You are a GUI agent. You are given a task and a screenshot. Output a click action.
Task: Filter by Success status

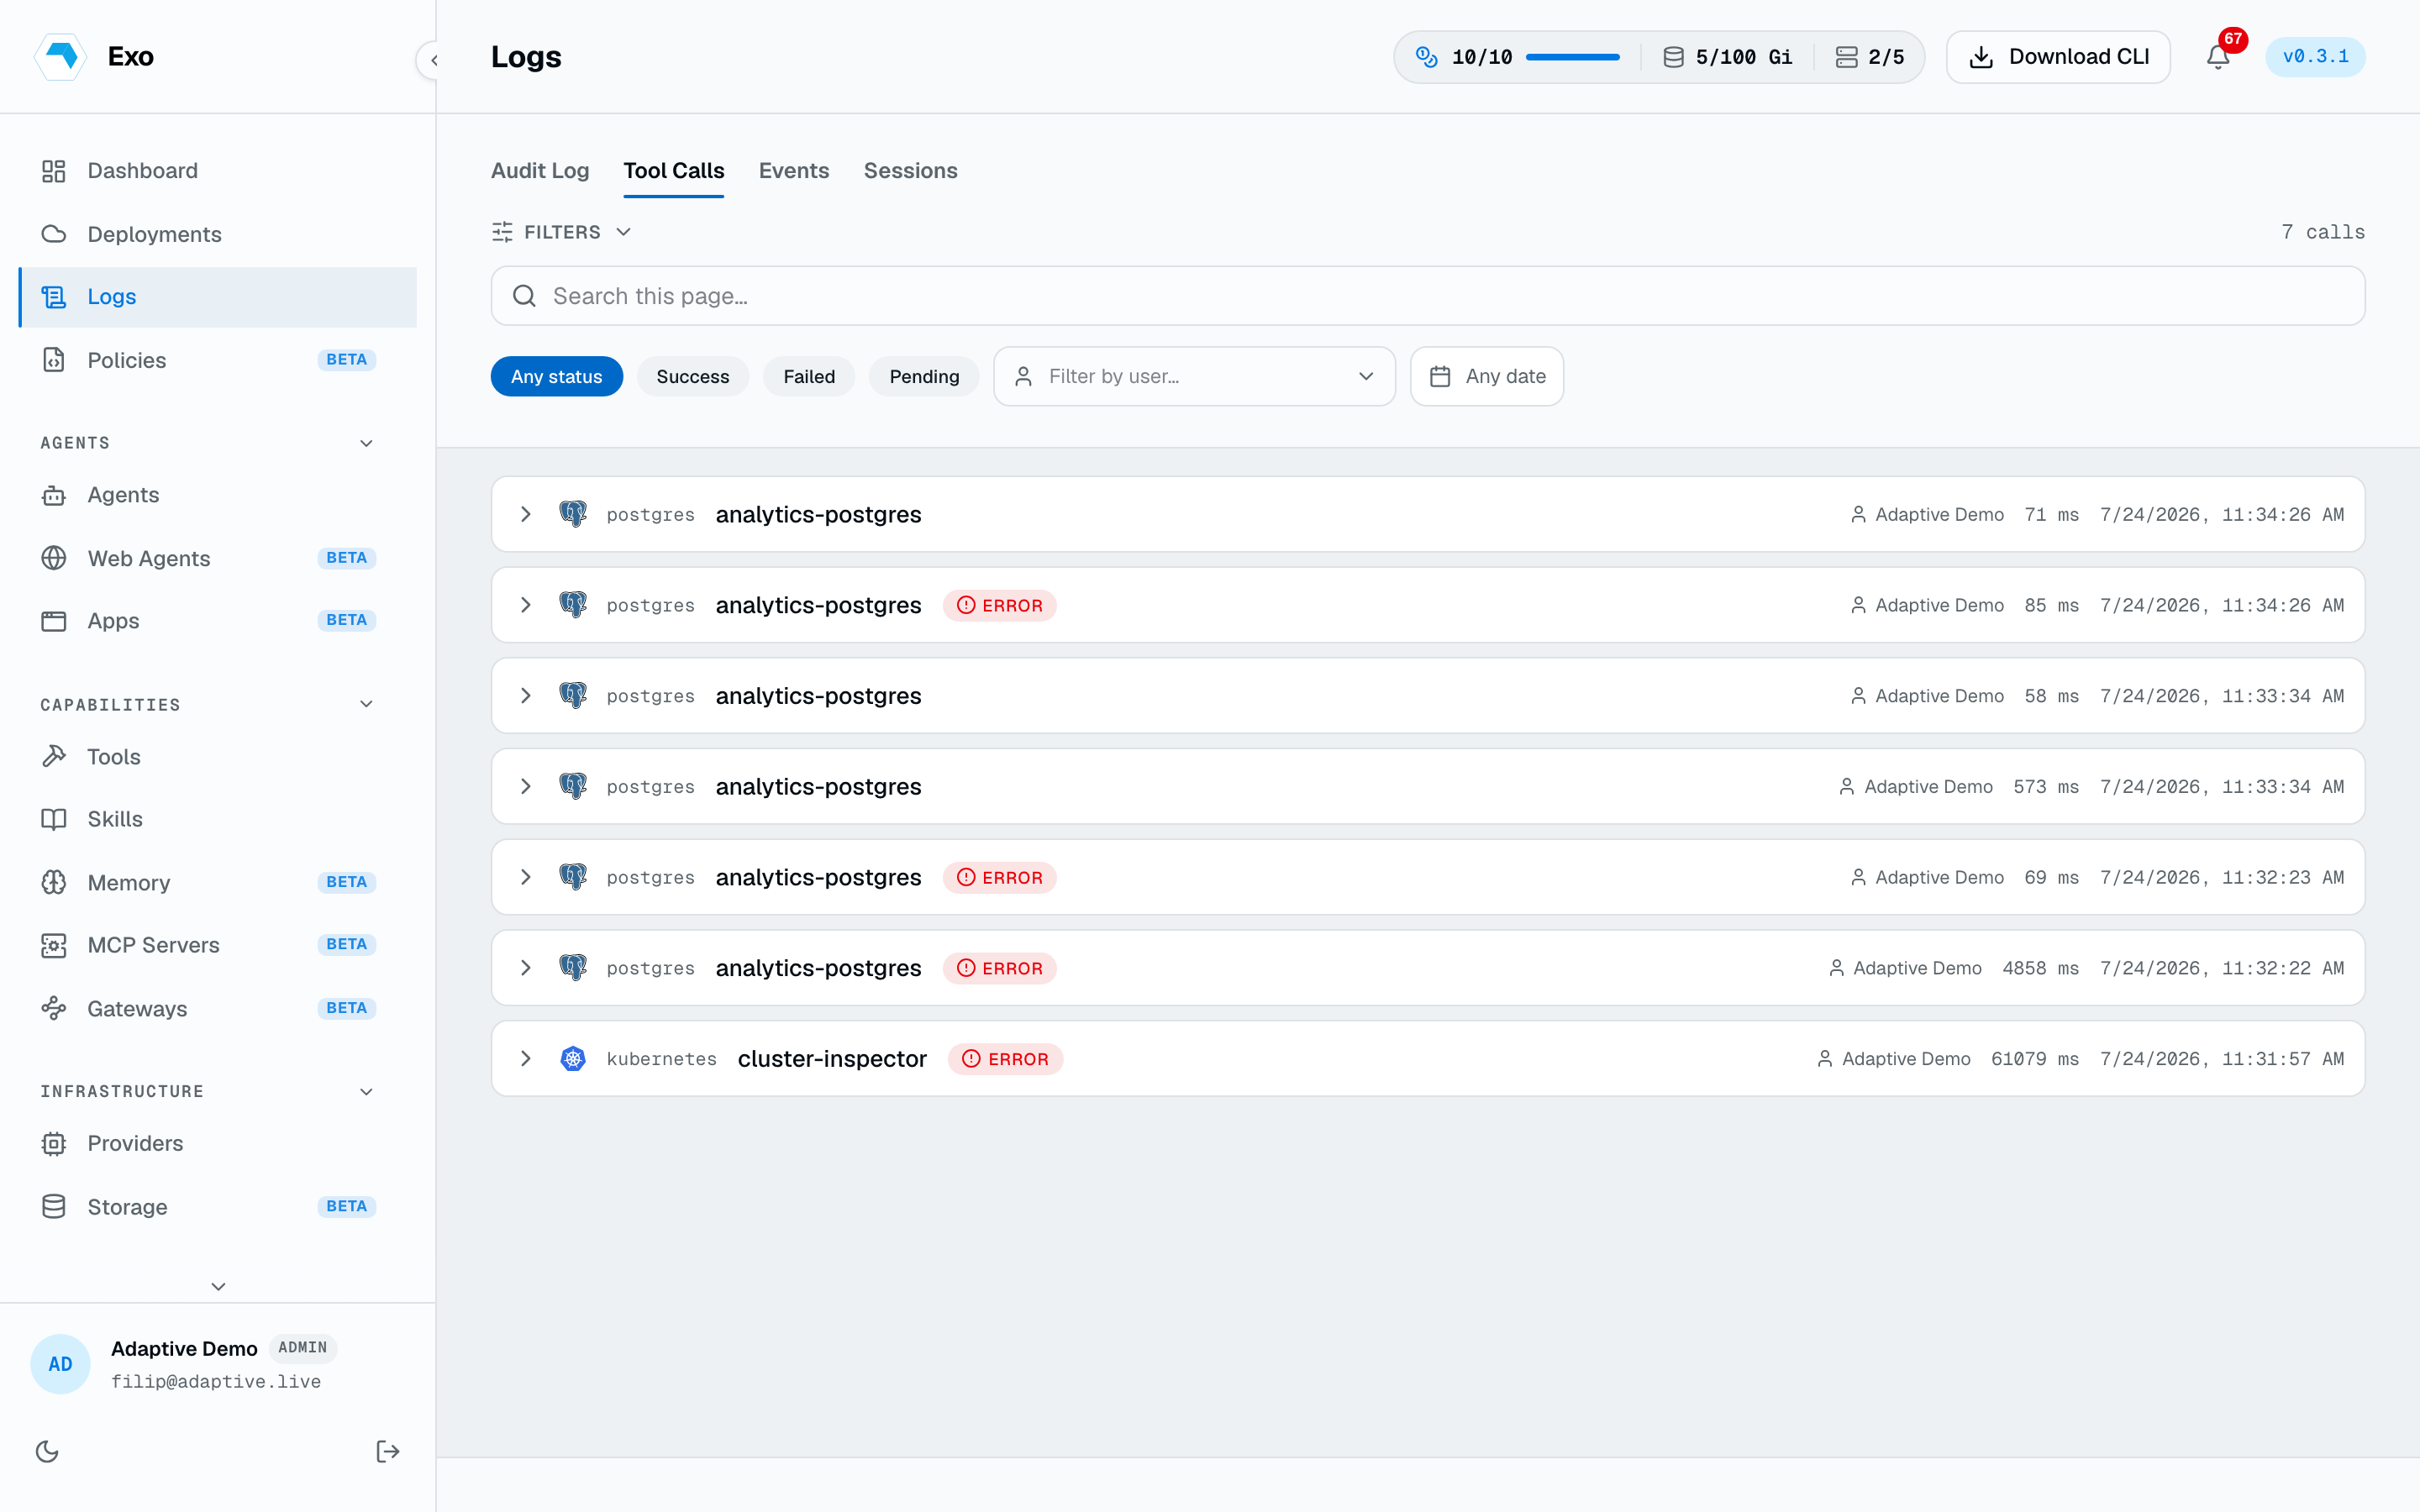tap(693, 377)
